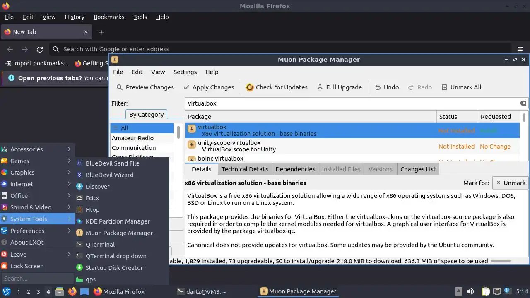Switch to virtual desktop 2
The image size is (530, 298).
pos(28,292)
